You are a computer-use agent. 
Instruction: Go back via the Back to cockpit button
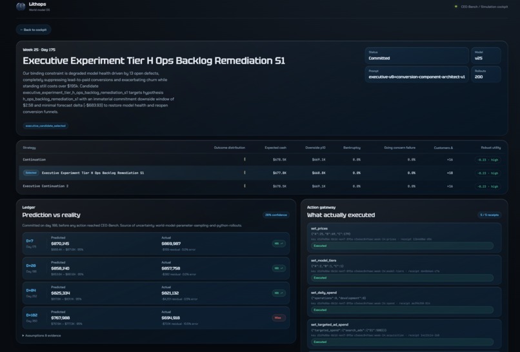(x=33, y=30)
